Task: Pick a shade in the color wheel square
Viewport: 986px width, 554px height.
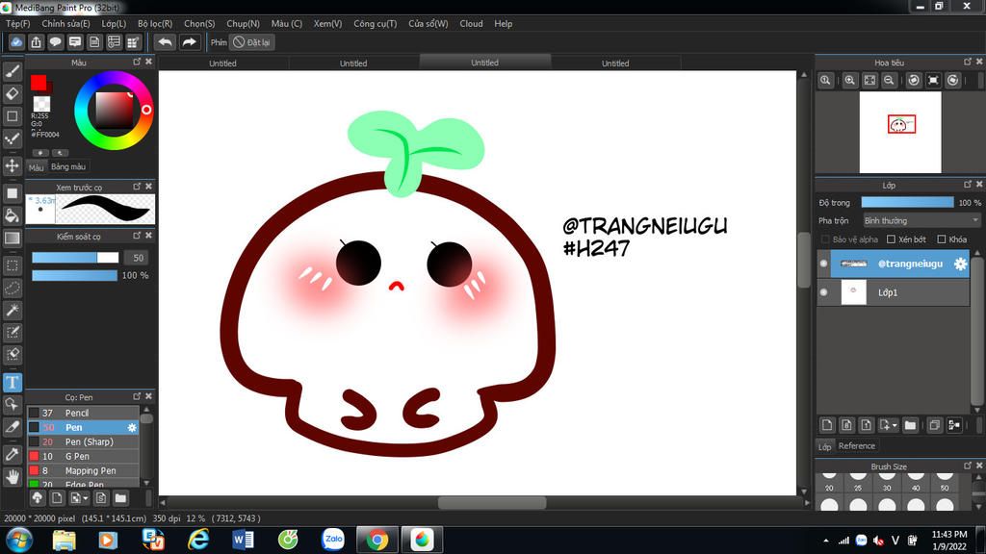Action: coord(114,110)
